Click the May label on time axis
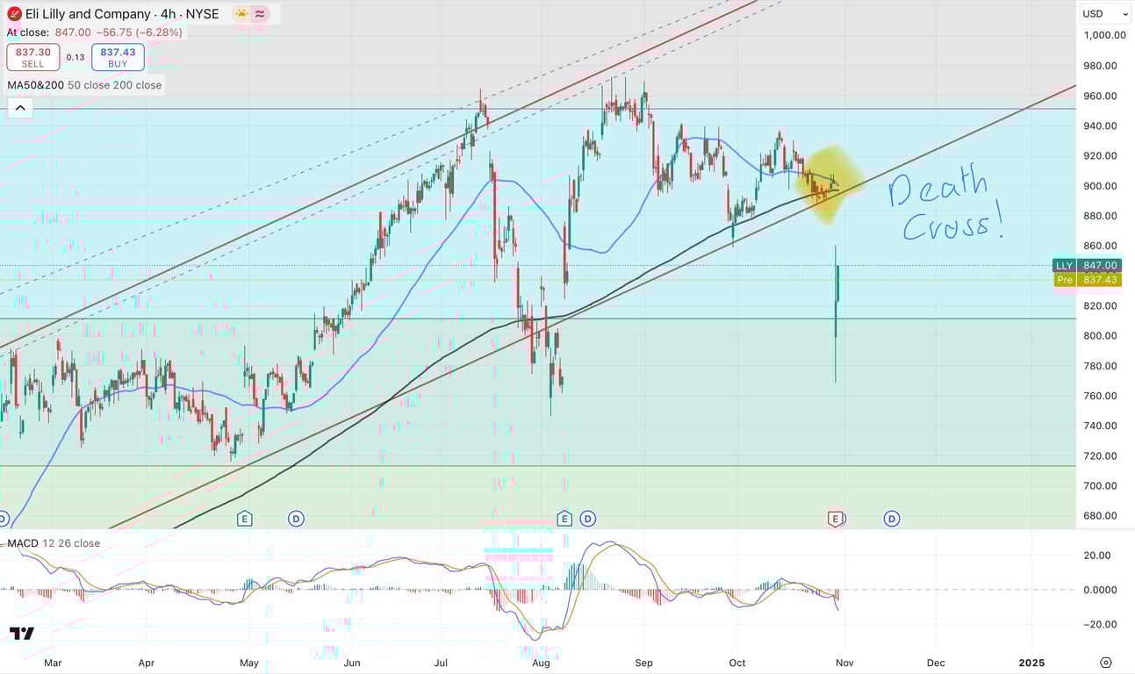The height and width of the screenshot is (674, 1135). 249,663
